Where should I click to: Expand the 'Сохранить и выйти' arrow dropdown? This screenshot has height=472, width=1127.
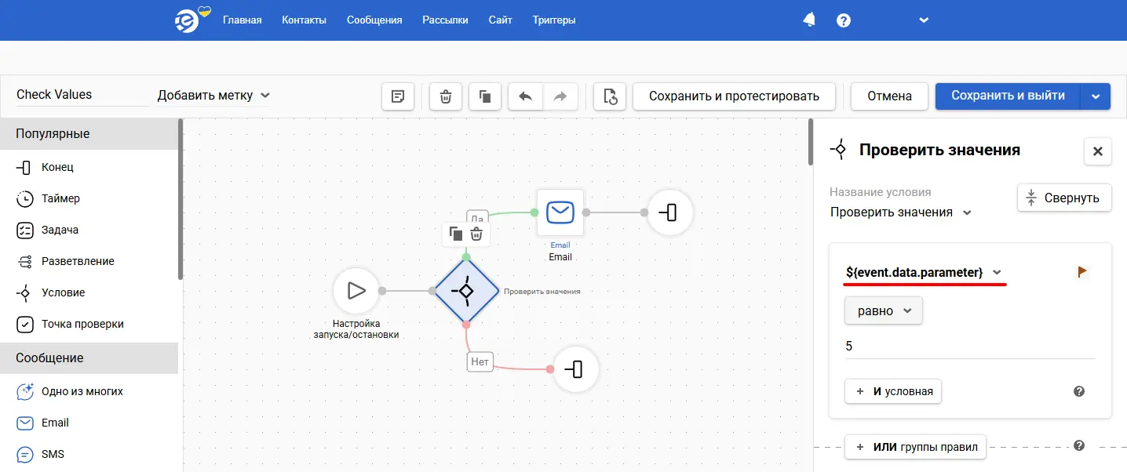pyautogui.click(x=1096, y=96)
